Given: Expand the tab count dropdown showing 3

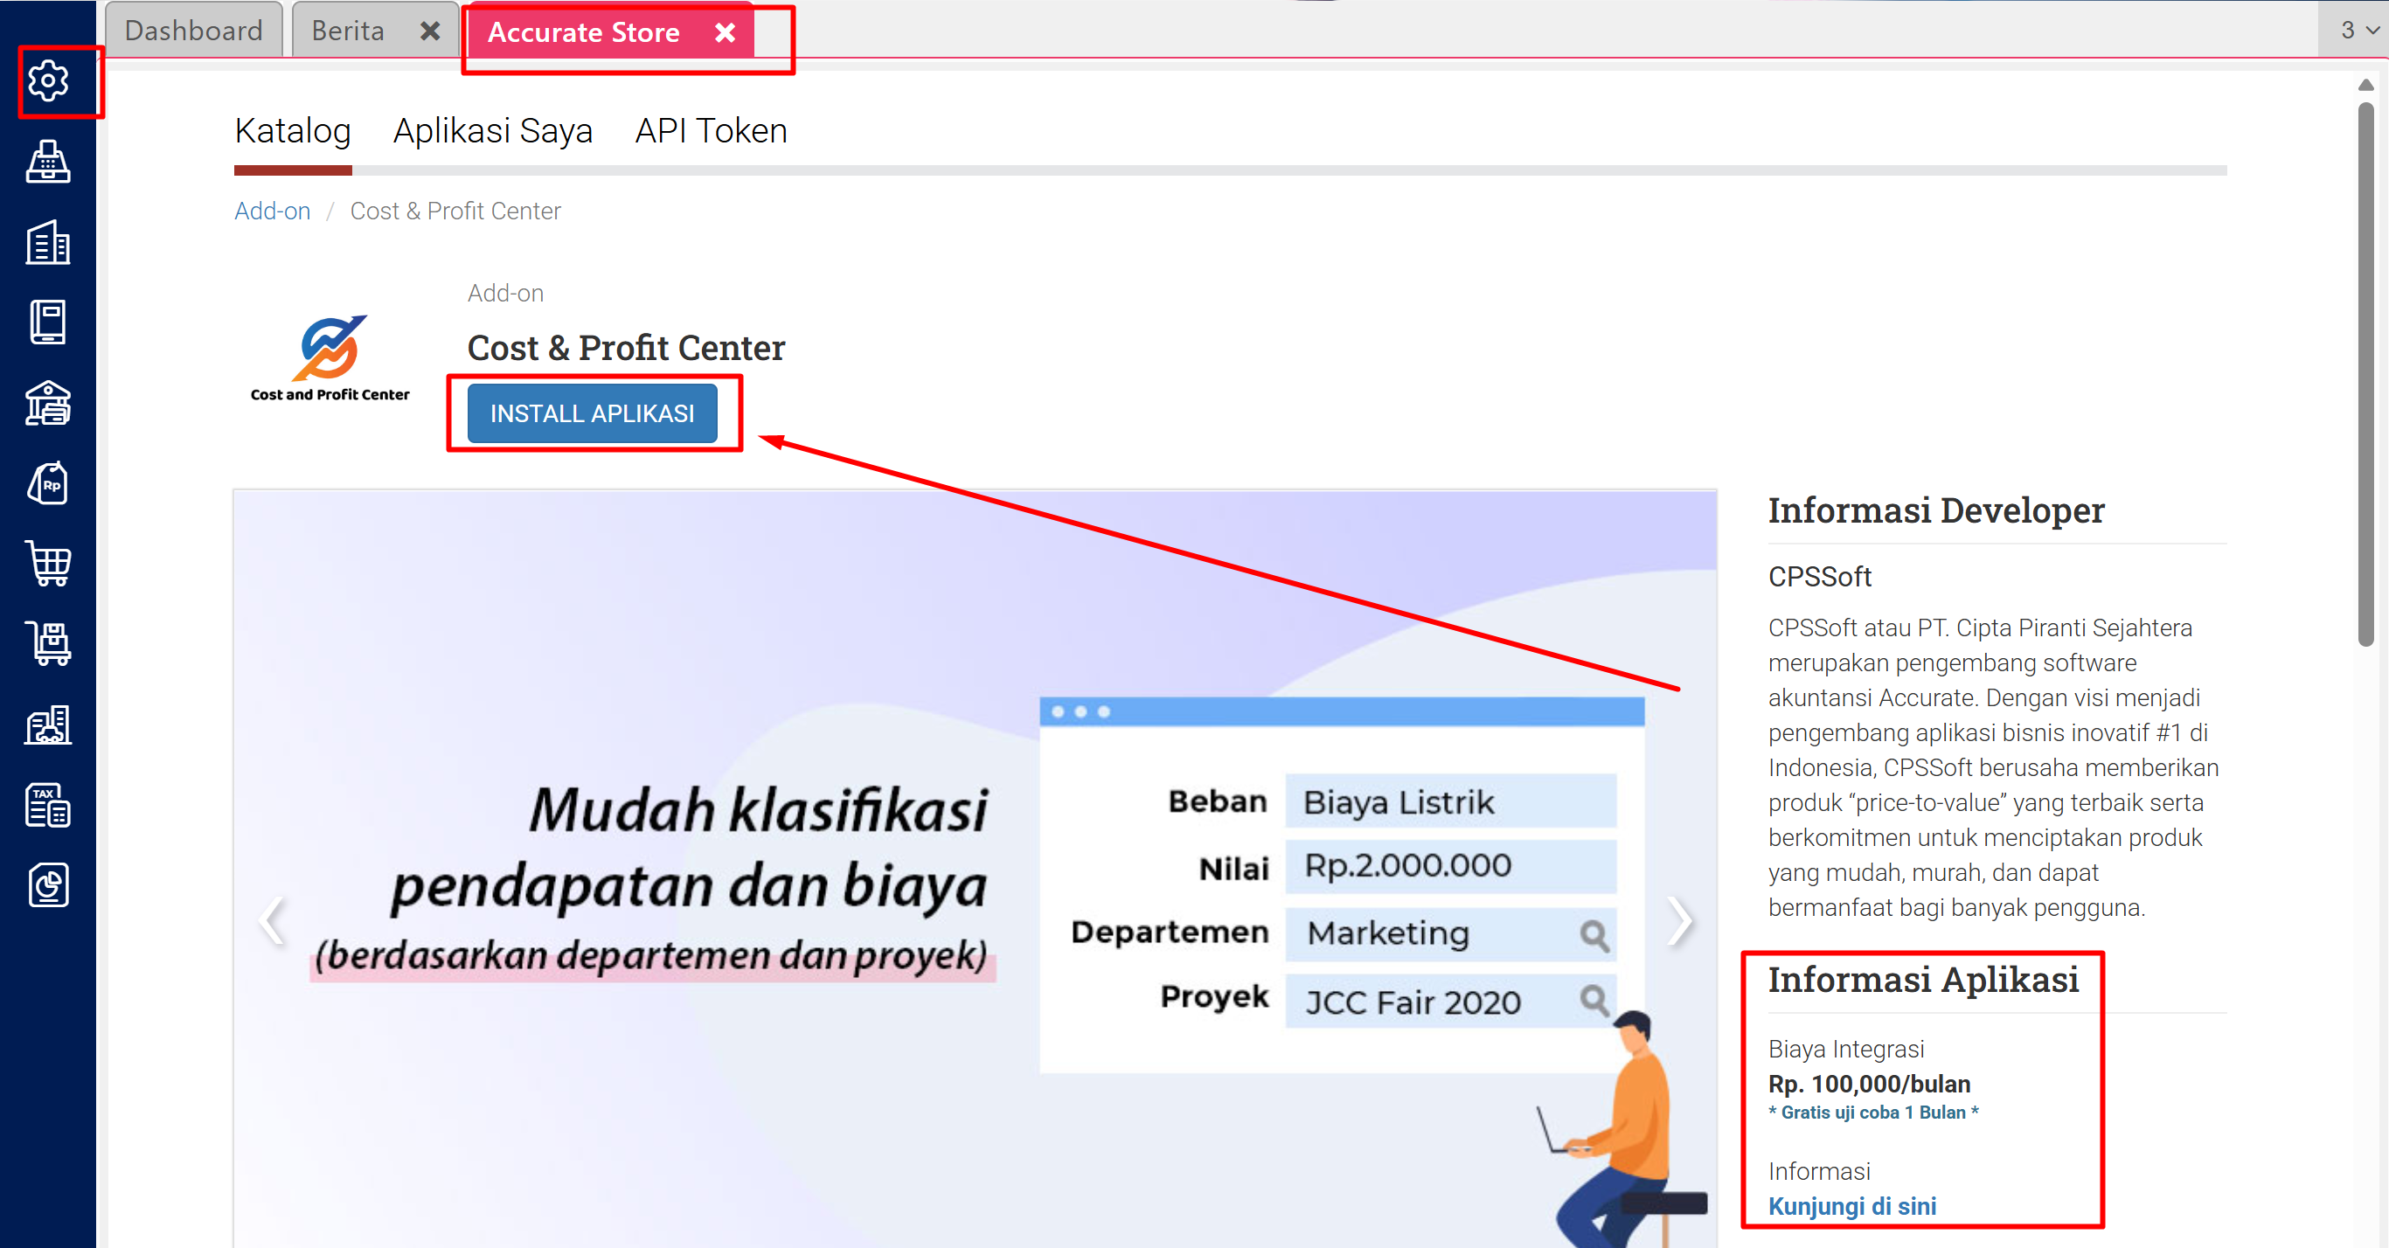Looking at the screenshot, I should pyautogui.click(x=2358, y=31).
